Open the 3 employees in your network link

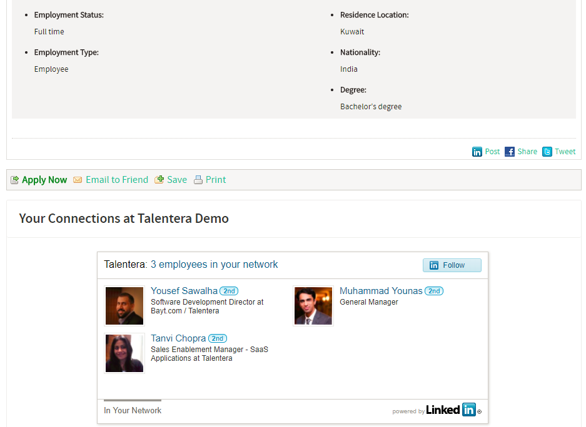pyautogui.click(x=214, y=265)
